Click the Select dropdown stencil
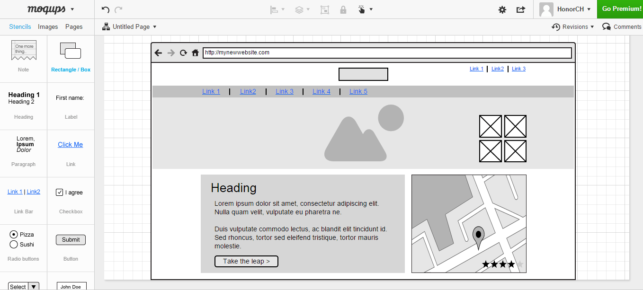The image size is (643, 290). (x=24, y=286)
